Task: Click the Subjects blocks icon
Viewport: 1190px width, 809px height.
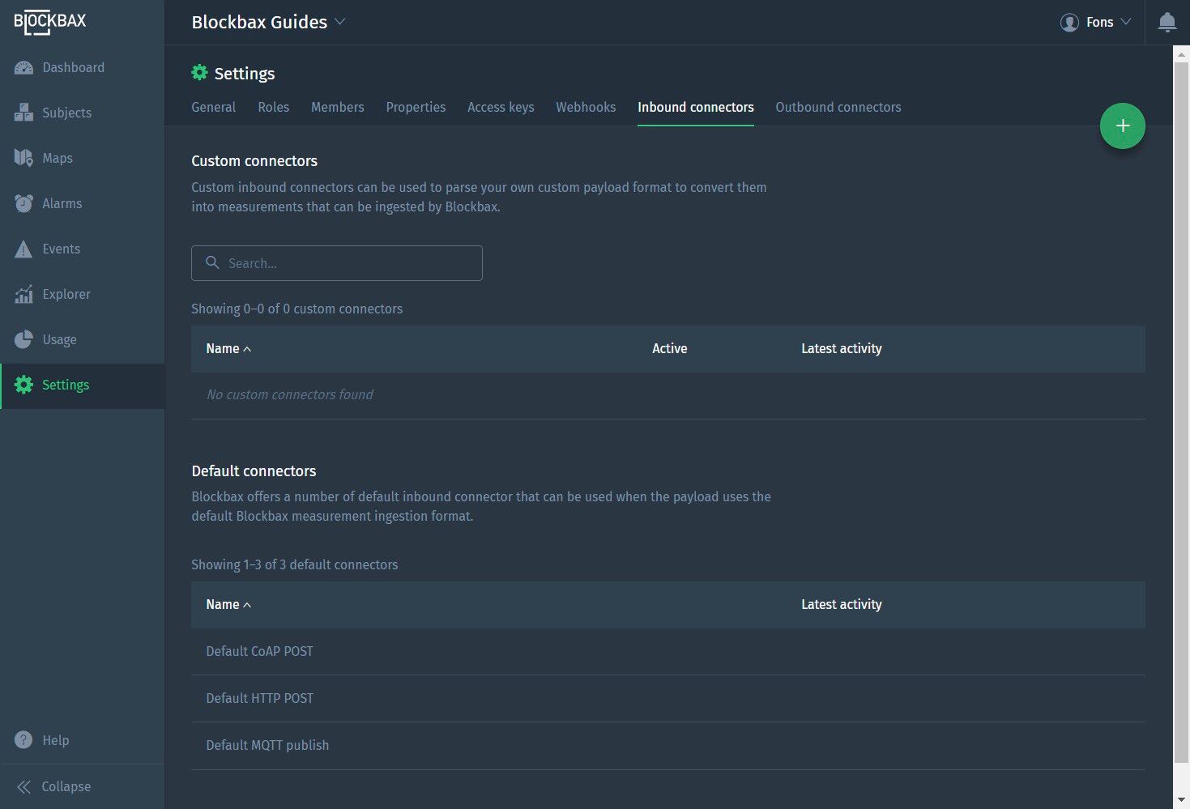Action: point(23,113)
